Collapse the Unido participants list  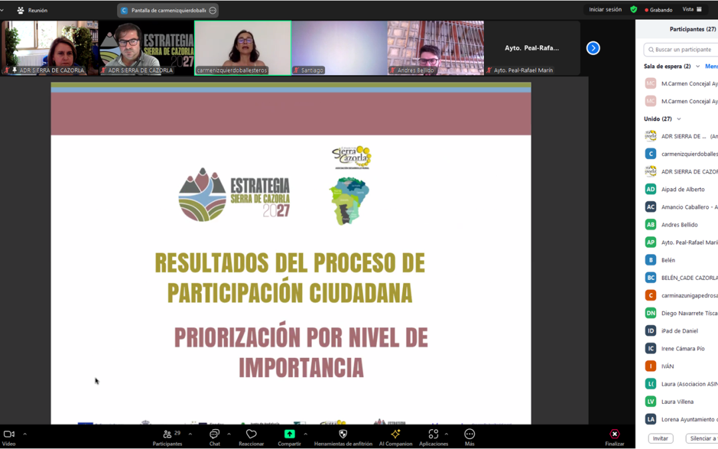(678, 119)
